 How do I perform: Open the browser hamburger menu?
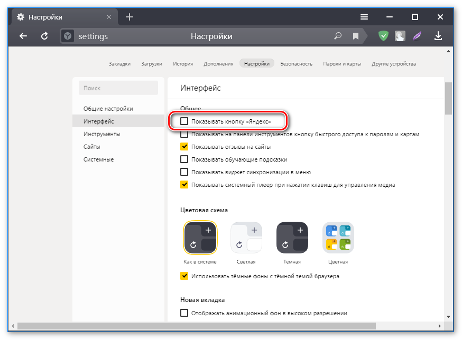click(364, 17)
